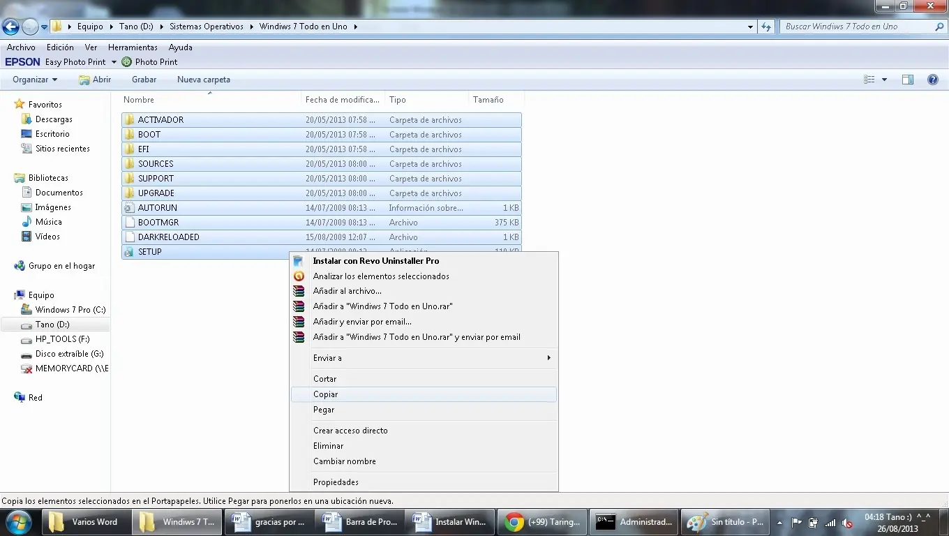Screen dimensions: 949x536
Task: Select the ACTIVADOR folder icon
Action: coord(129,120)
